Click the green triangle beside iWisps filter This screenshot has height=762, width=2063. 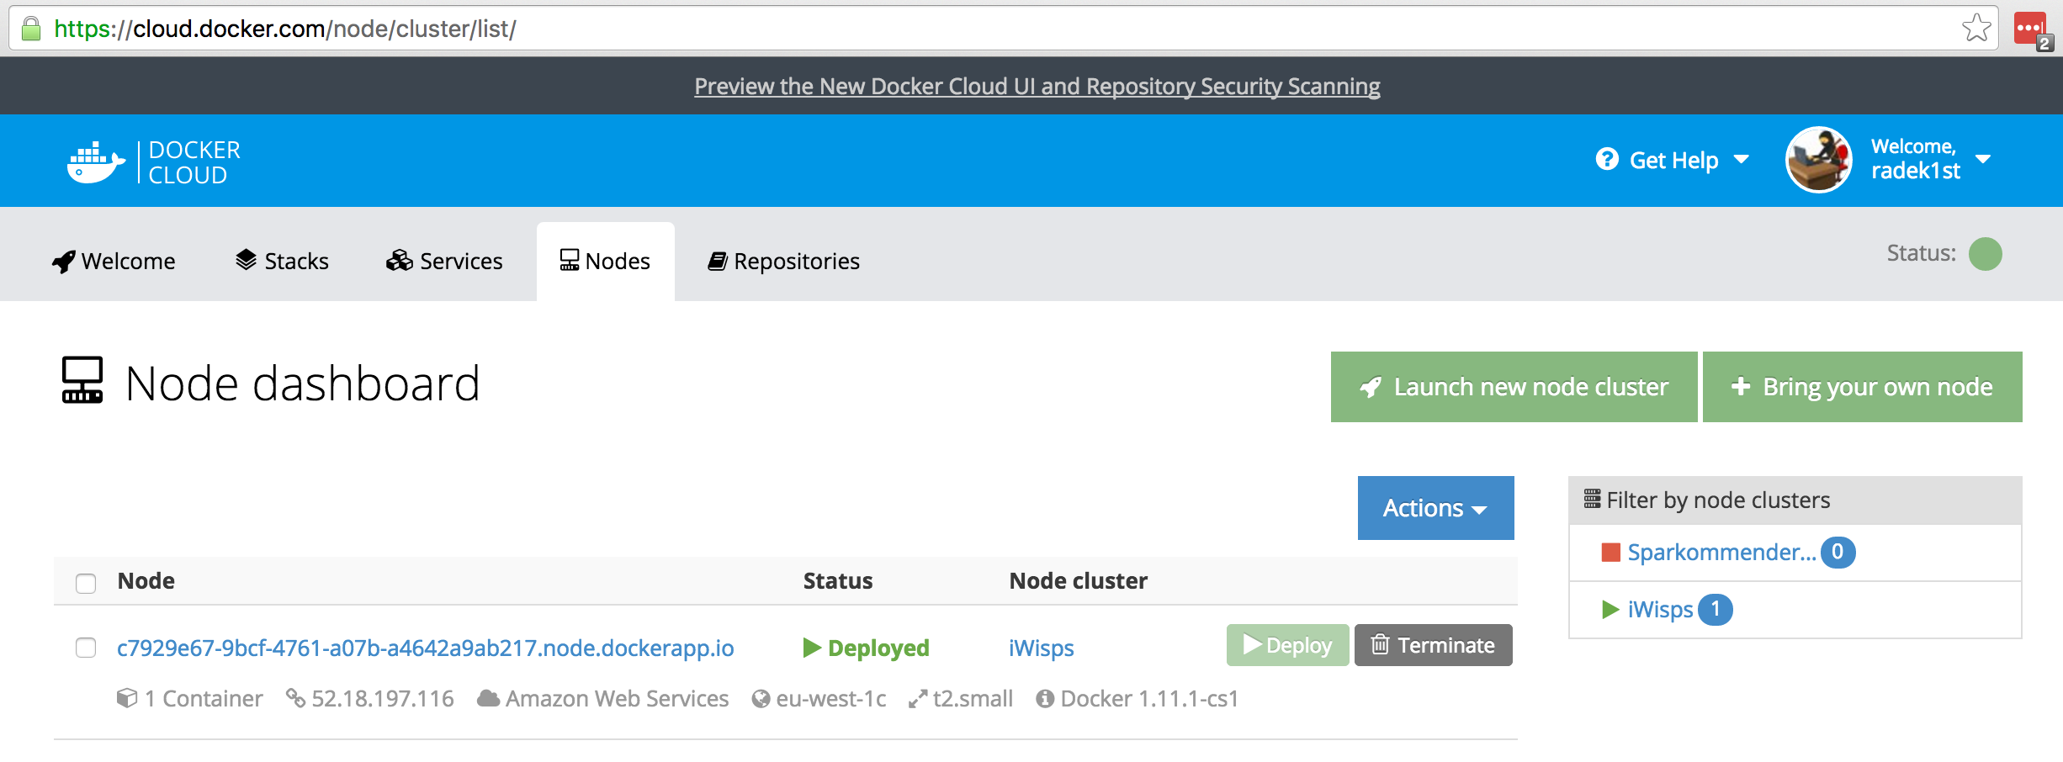[1611, 610]
